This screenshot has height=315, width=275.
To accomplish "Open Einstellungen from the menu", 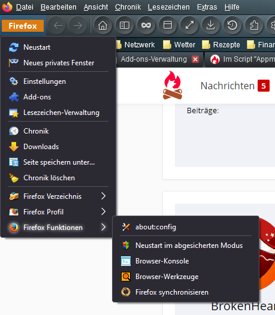I will (58, 81).
